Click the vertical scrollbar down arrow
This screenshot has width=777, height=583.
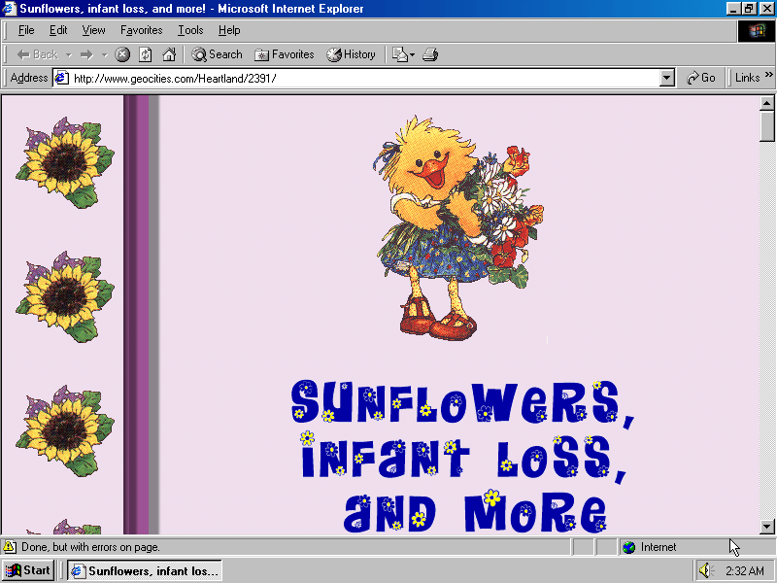tap(766, 527)
